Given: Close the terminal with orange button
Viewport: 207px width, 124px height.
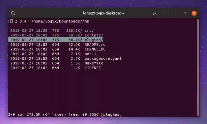Looking at the screenshot, I should point(194,13).
